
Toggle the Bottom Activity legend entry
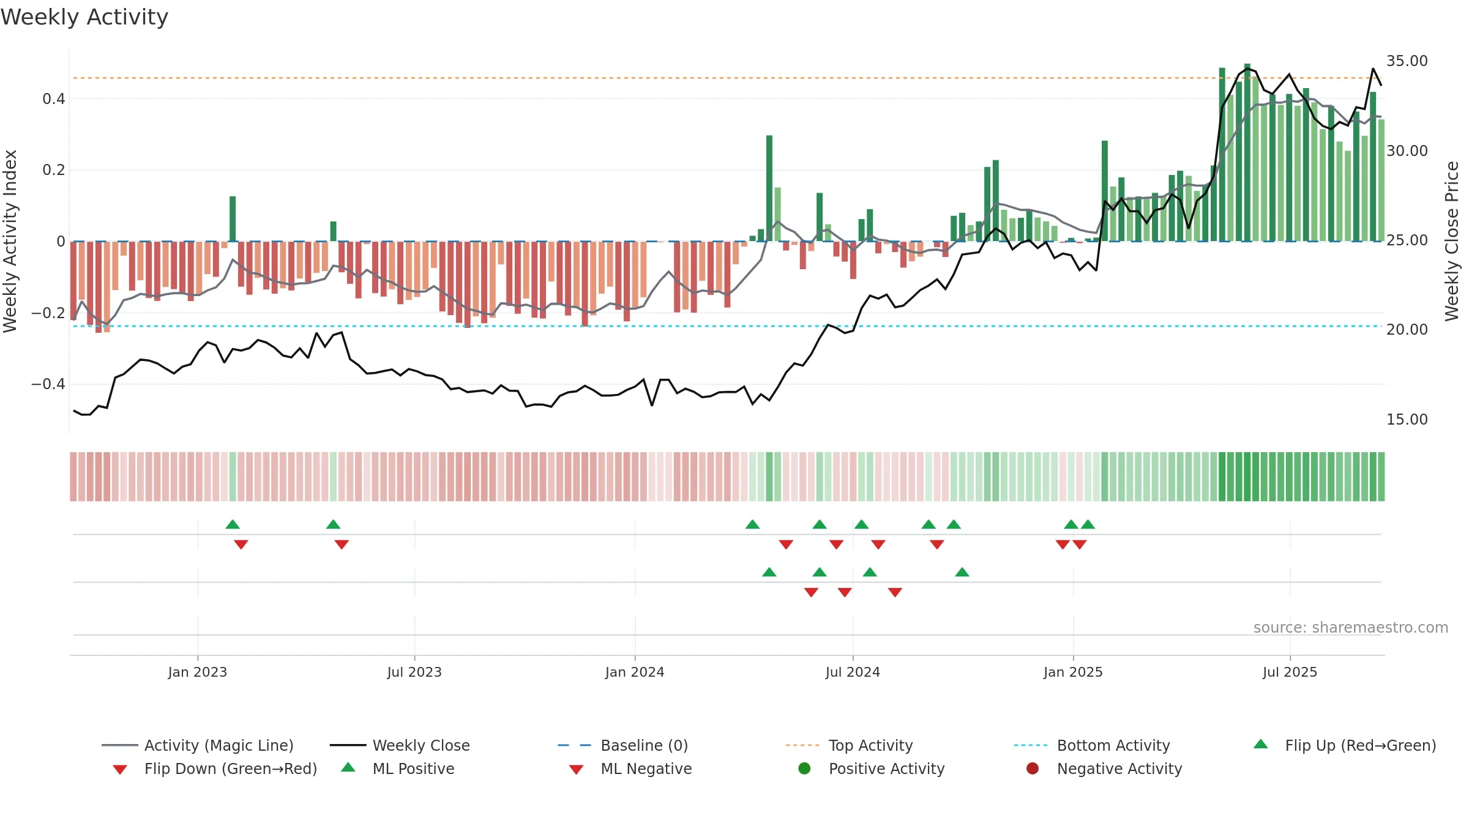[1092, 745]
